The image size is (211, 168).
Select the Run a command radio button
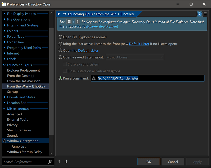(61, 78)
